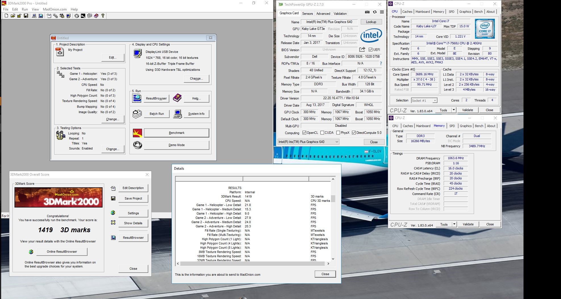This screenshot has height=299, width=561.
Task: Click the Batch Run stacked discs toolbar icon
Action: tap(90, 16)
